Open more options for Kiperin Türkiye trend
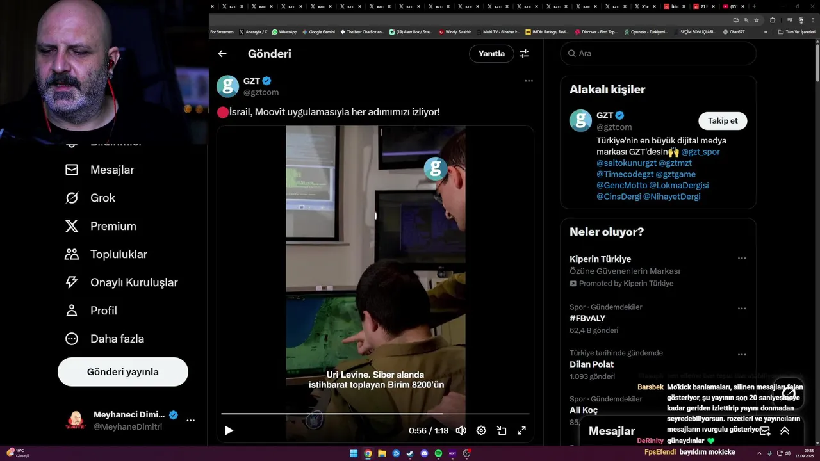The image size is (820, 461). 742,259
